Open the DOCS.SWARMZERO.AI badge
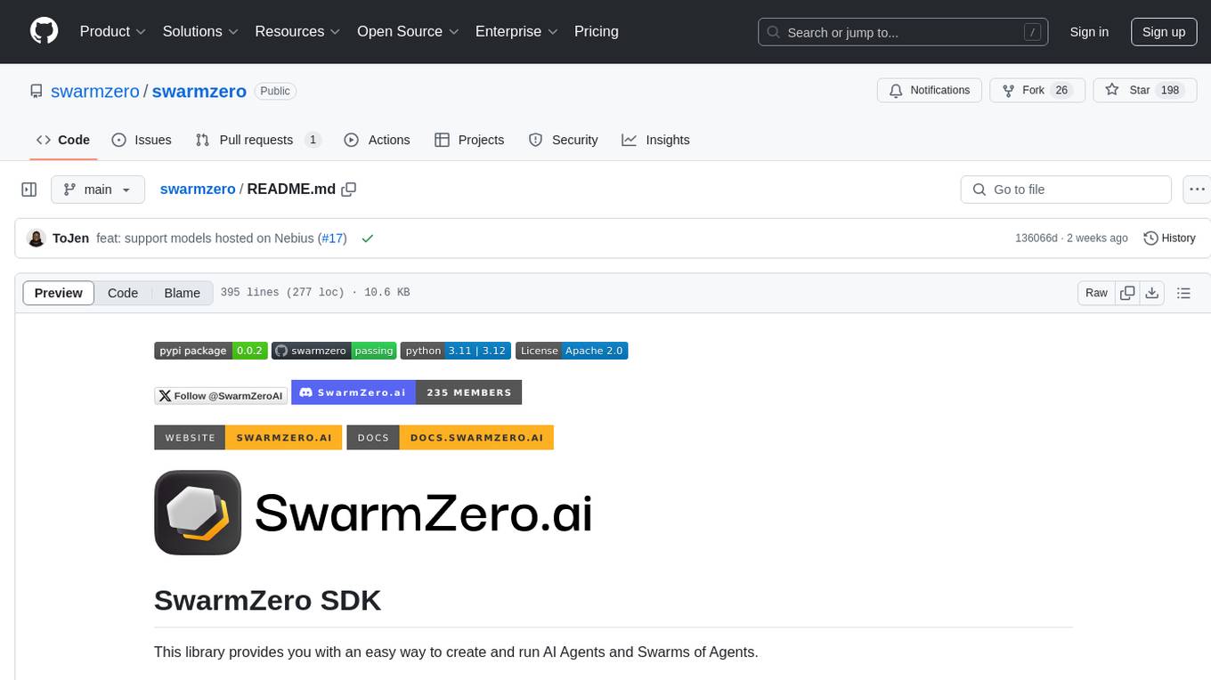The height and width of the screenshot is (680, 1211). [x=451, y=437]
